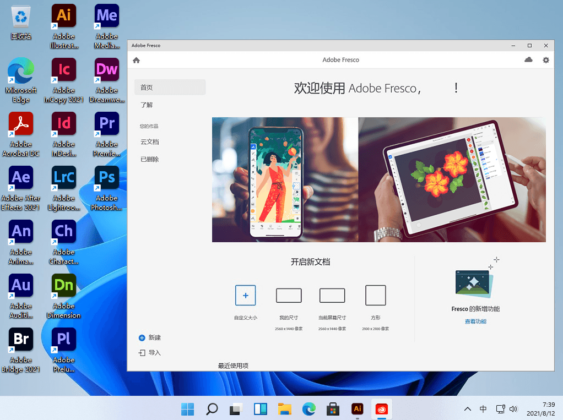Open Adobe Bridge 2021 desktop shortcut
The image size is (563, 420).
coord(21,350)
